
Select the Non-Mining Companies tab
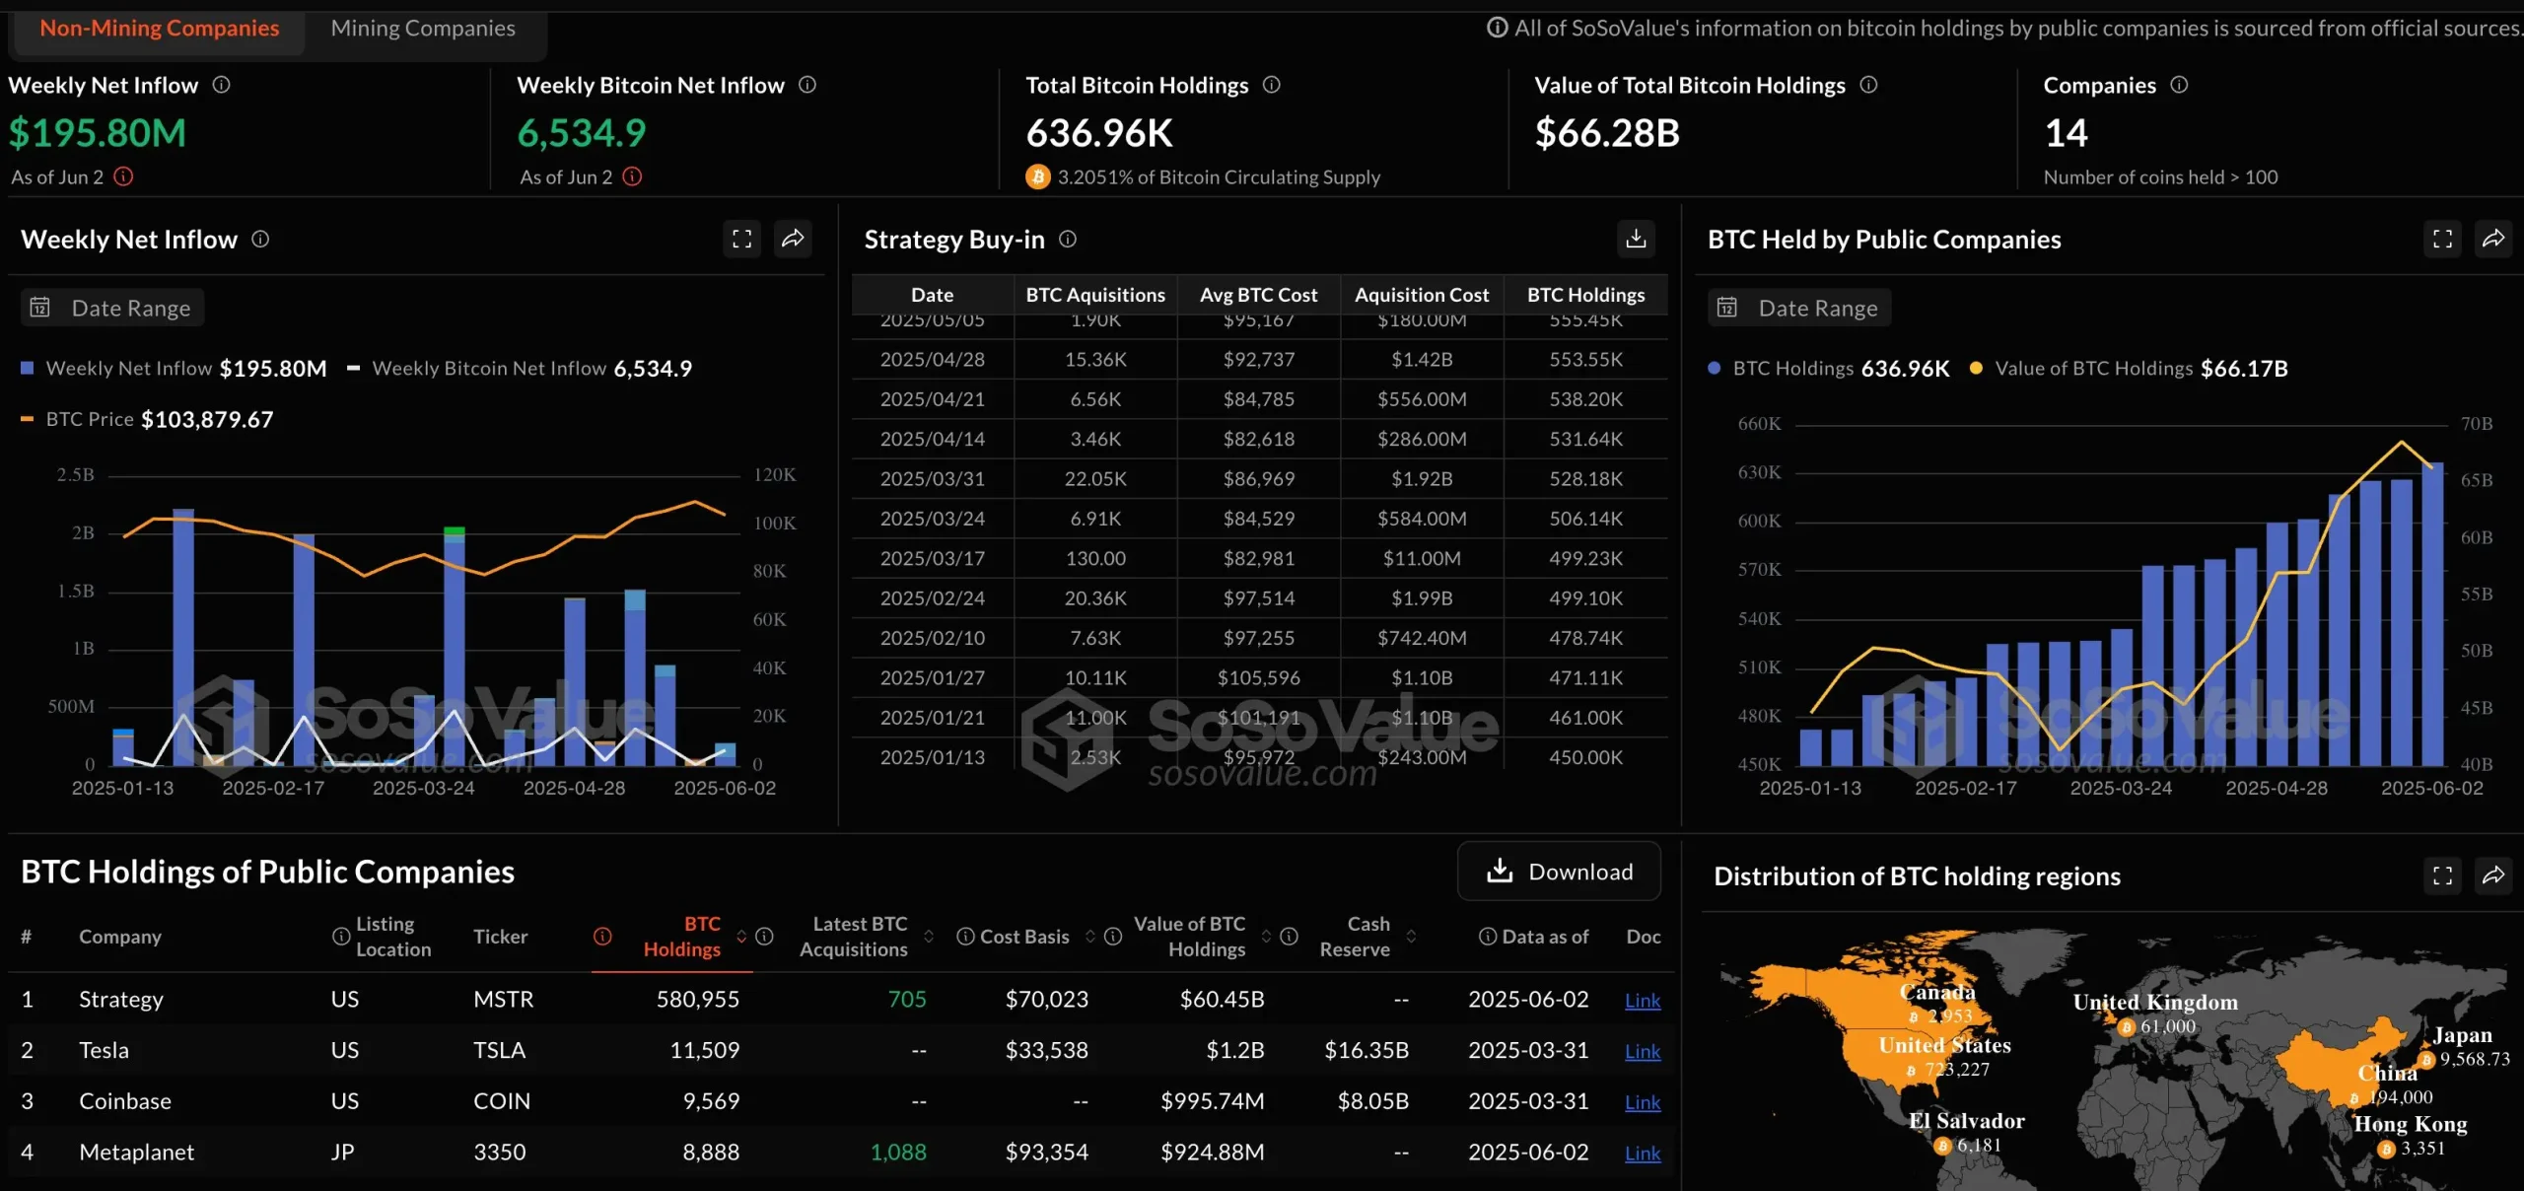coord(159,28)
